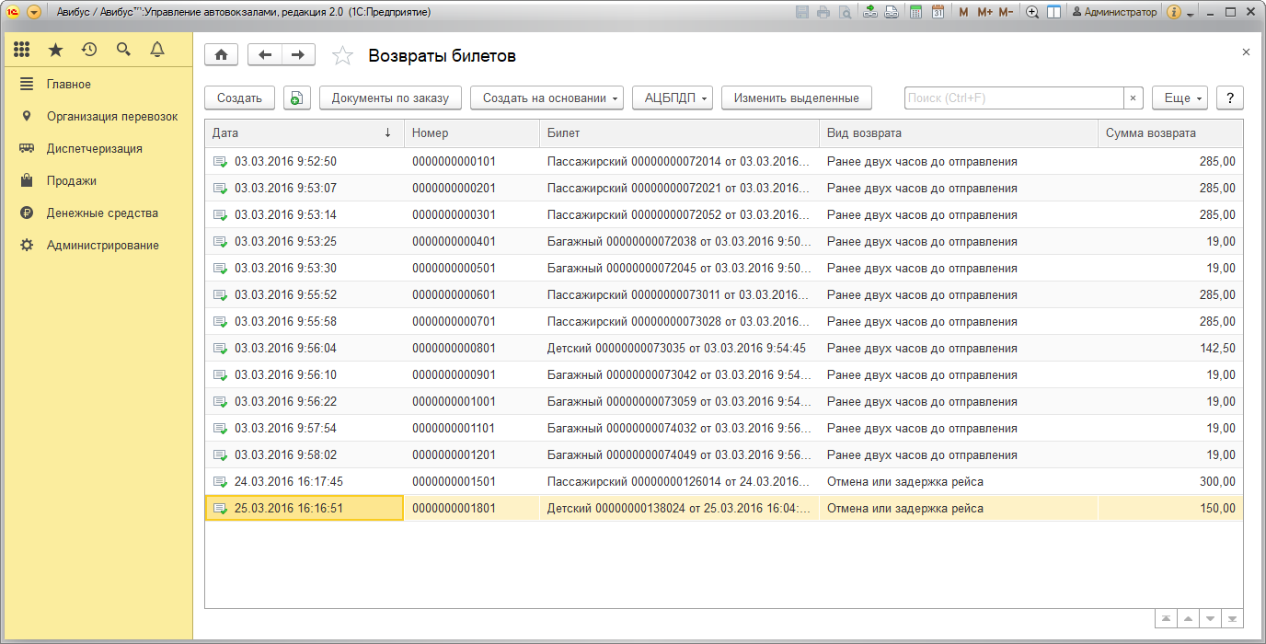Image resolution: width=1266 pixels, height=644 pixels.
Task: Open the Диспетчеризация section
Action: (x=94, y=148)
